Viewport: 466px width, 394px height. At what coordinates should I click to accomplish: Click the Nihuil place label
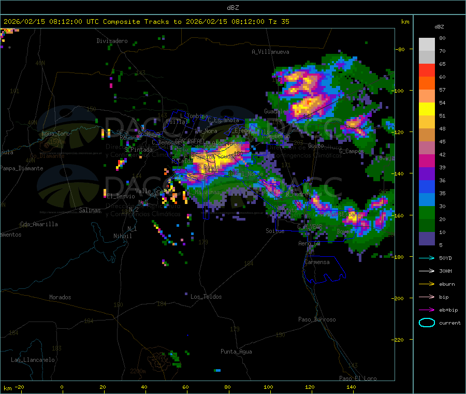122,236
